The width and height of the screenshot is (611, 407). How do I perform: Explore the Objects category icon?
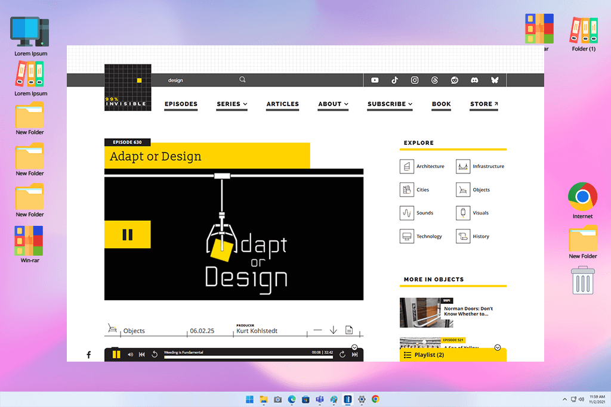click(463, 189)
